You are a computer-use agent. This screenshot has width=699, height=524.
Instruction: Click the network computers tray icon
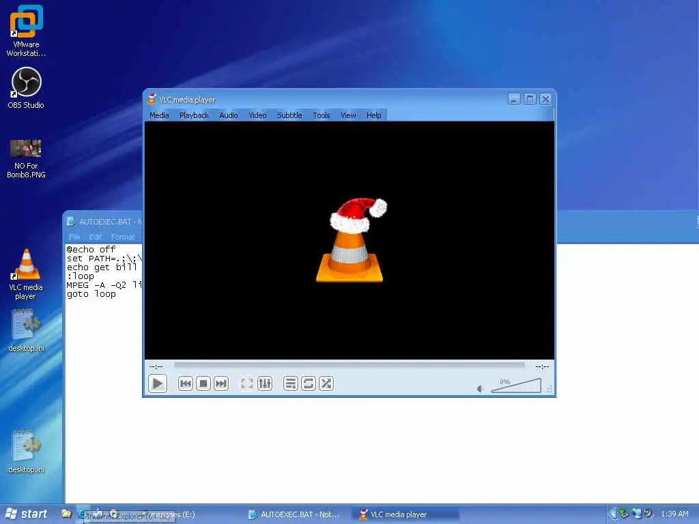click(x=636, y=514)
